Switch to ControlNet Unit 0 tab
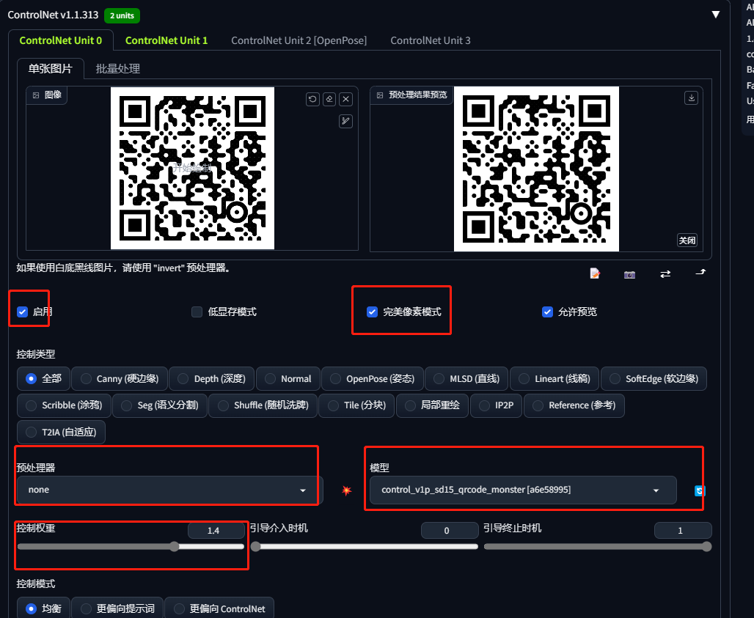This screenshot has width=754, height=618. click(61, 40)
